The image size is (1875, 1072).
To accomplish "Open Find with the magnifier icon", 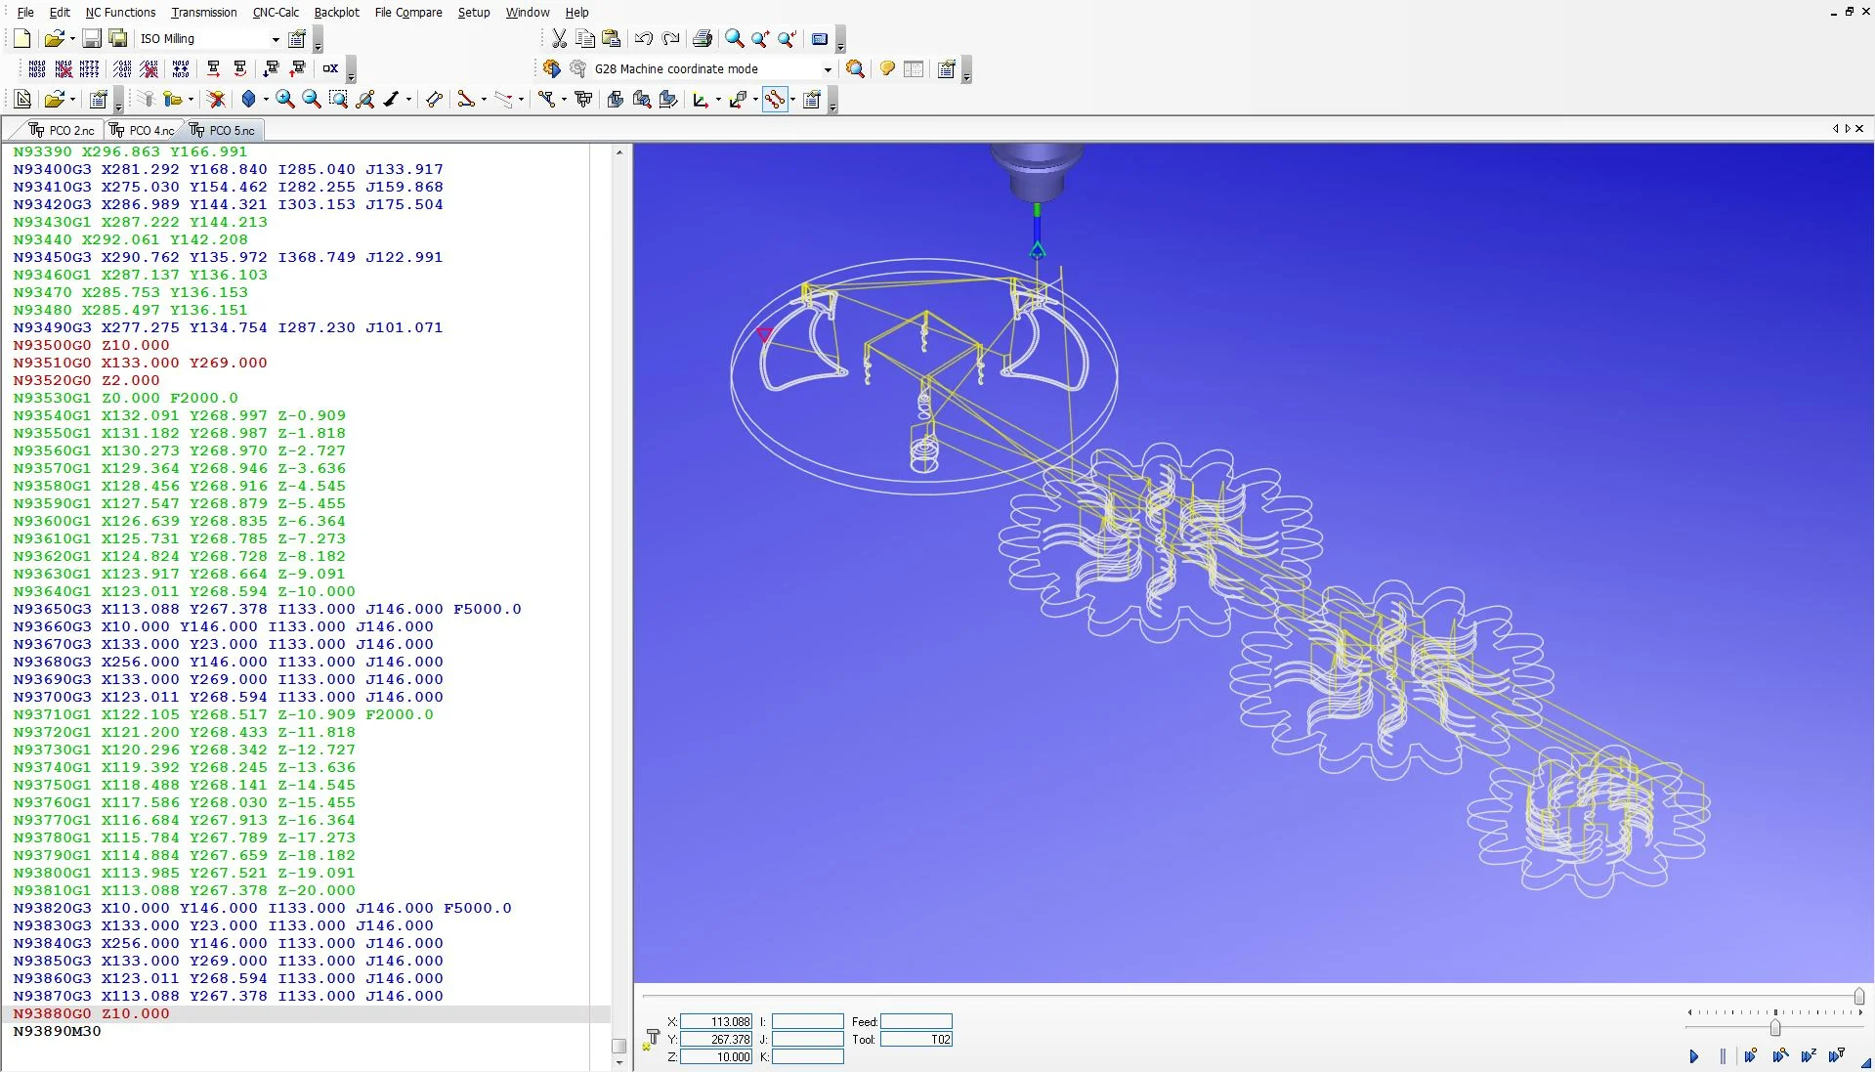I will 734,39.
